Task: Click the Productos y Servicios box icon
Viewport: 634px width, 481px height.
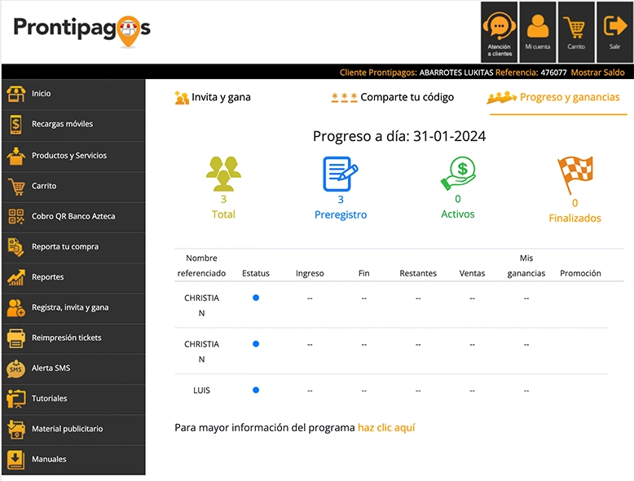Action: (x=15, y=156)
